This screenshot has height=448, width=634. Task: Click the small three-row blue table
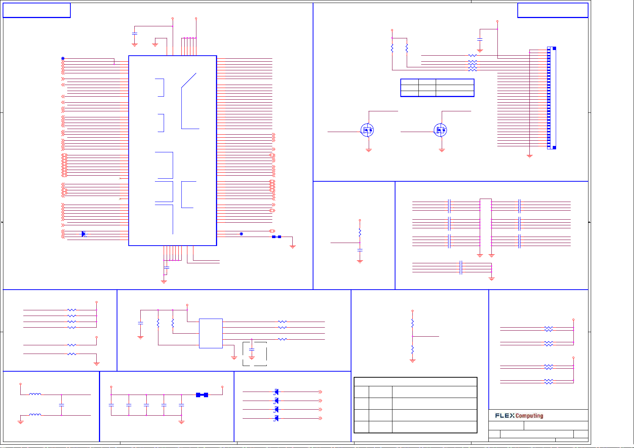pyautogui.click(x=437, y=88)
